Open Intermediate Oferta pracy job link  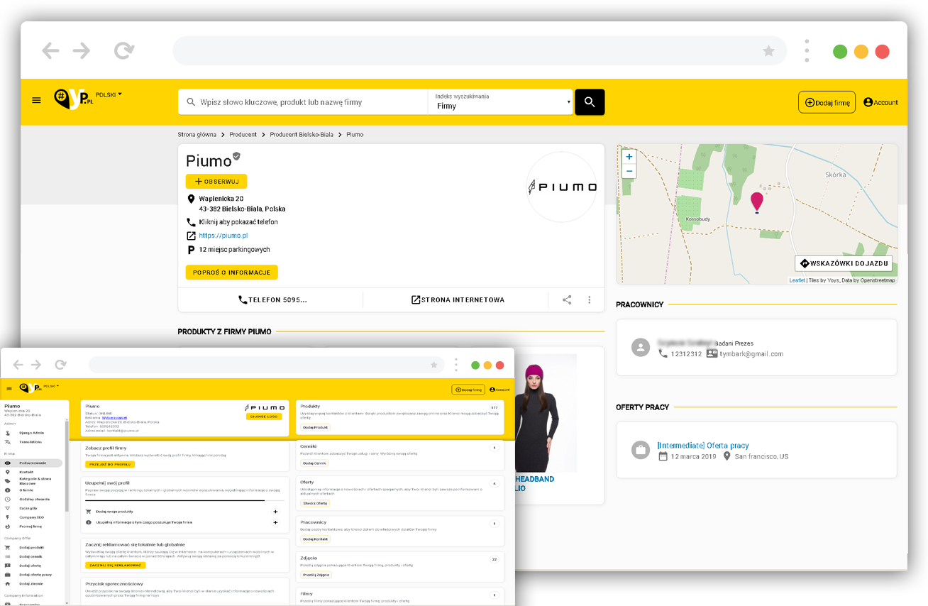coord(702,446)
